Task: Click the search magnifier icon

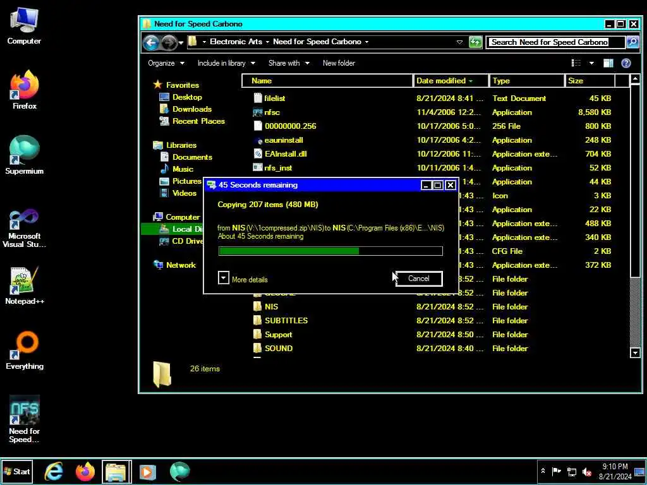Action: click(632, 42)
